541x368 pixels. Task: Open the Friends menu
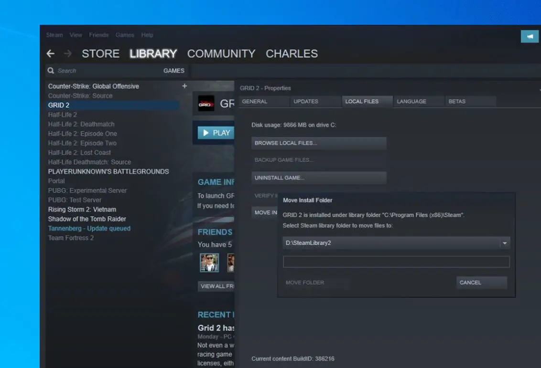click(x=98, y=35)
